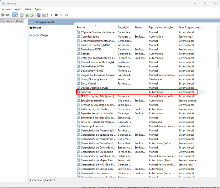Toggle the show/hide console tree icon
Screen dimensions: 220x188
pos(15,15)
